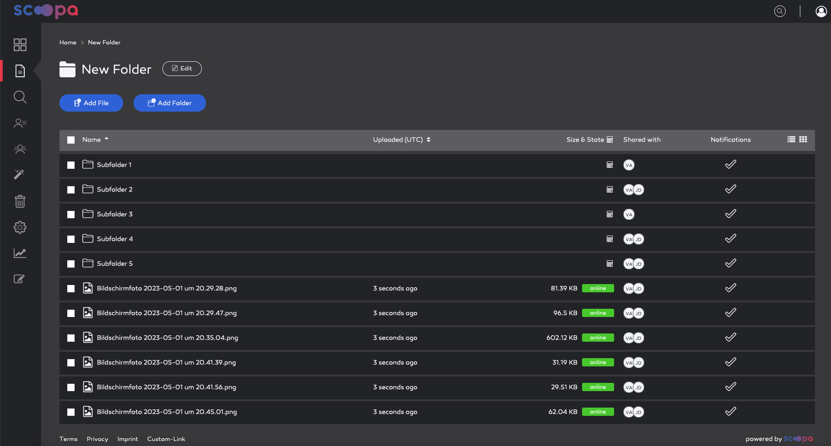Open file Bildschirmfoto 2023-05-01 um 20.41.39.png
Image resolution: width=831 pixels, height=446 pixels.
(167, 362)
